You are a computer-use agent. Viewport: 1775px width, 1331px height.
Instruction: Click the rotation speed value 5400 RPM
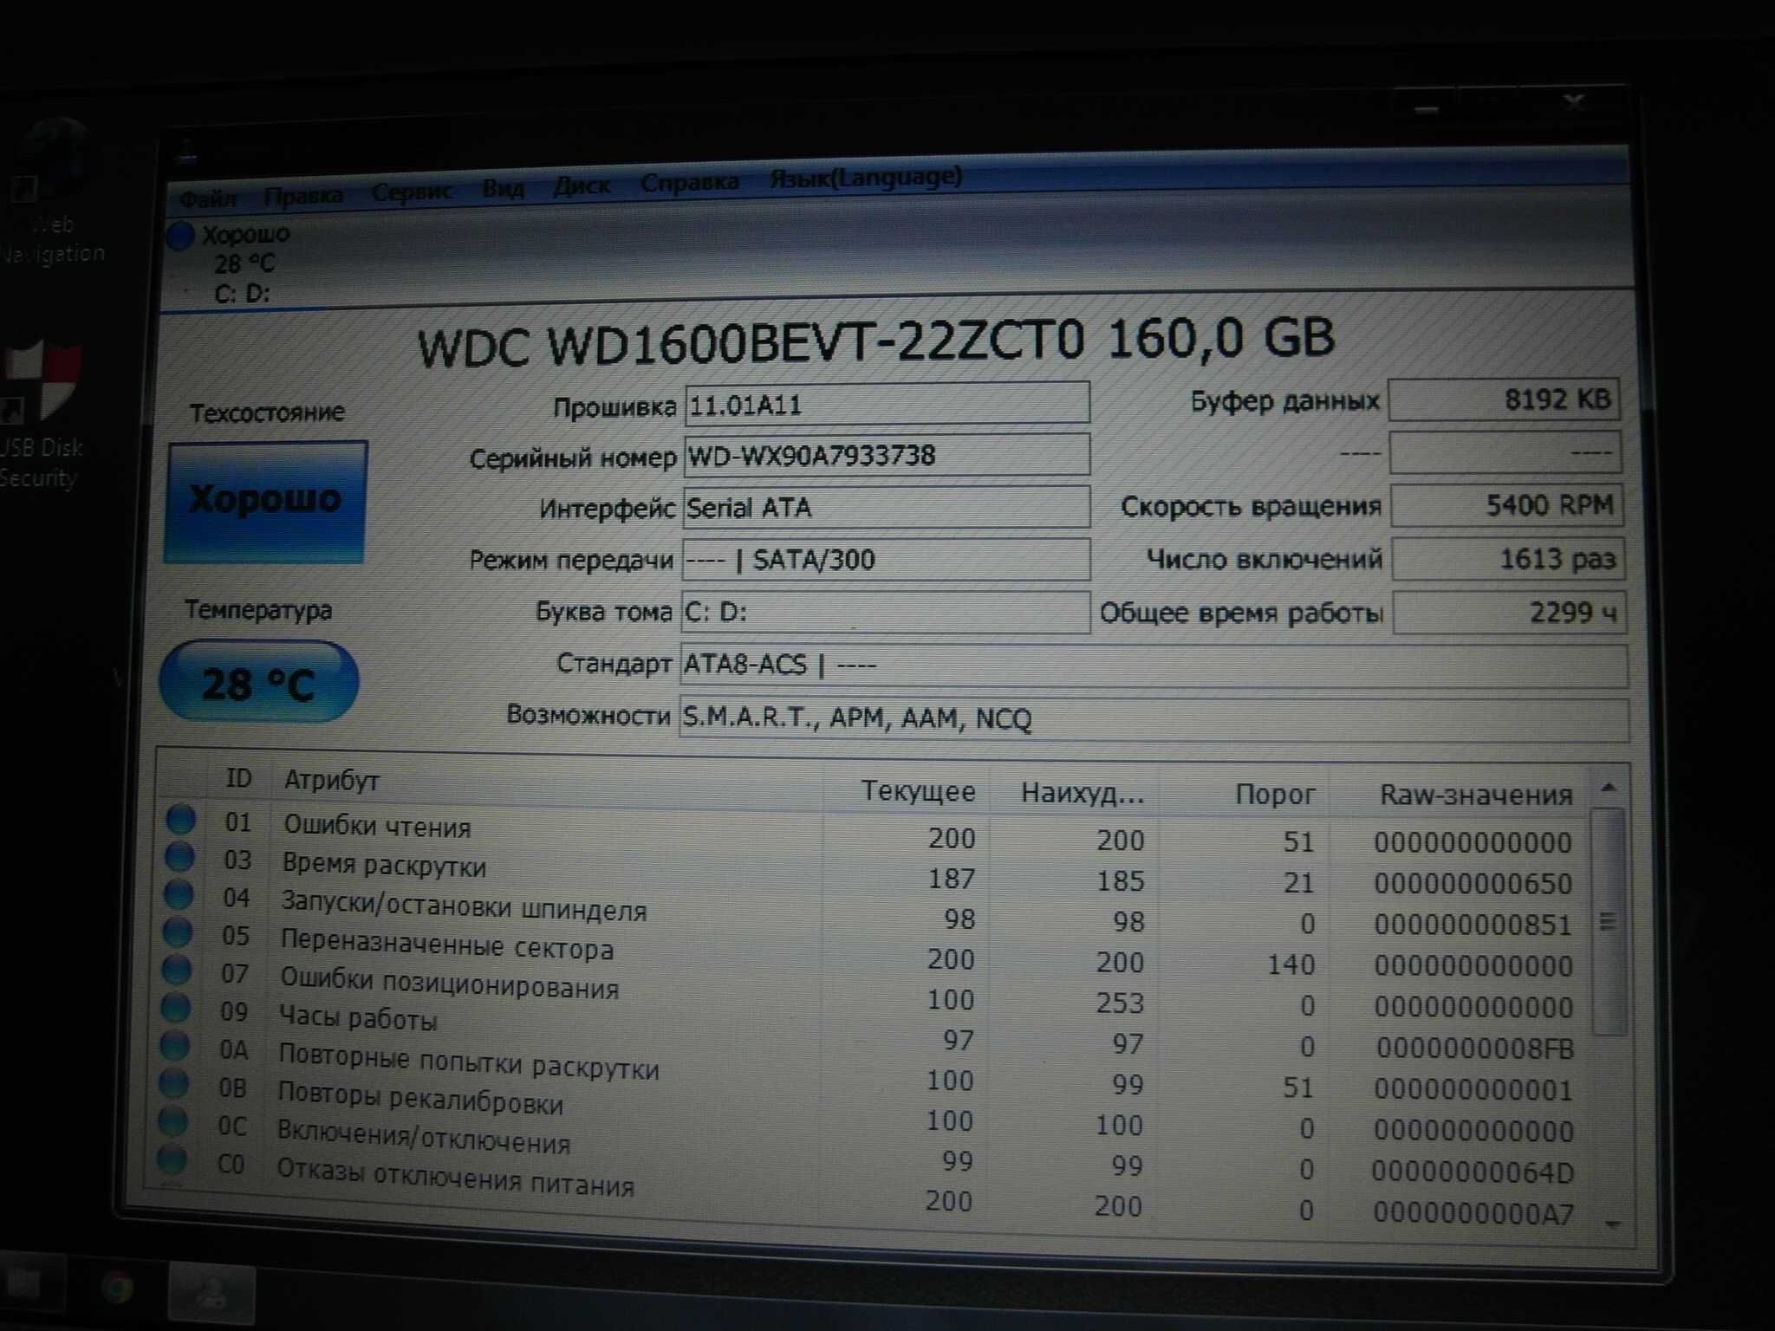pos(1506,505)
